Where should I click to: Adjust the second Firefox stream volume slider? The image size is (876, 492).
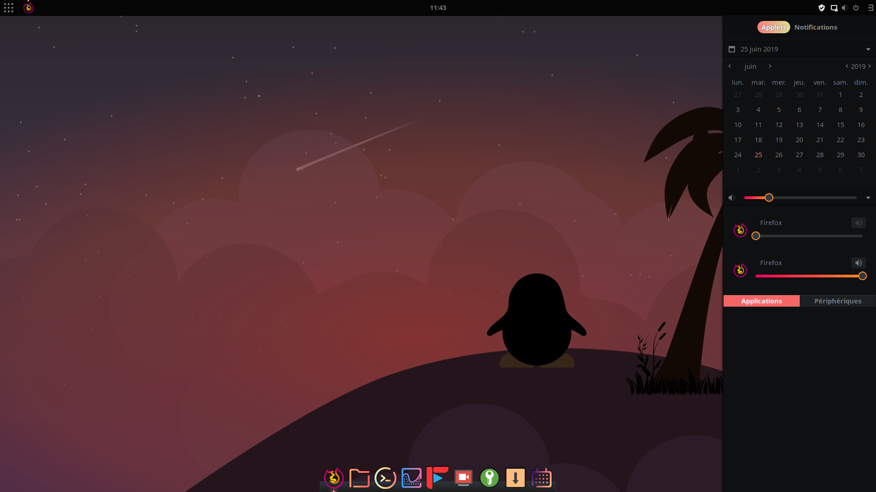pos(809,276)
